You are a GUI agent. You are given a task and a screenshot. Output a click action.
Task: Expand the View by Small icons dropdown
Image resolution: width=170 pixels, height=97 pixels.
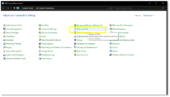coord(148,15)
